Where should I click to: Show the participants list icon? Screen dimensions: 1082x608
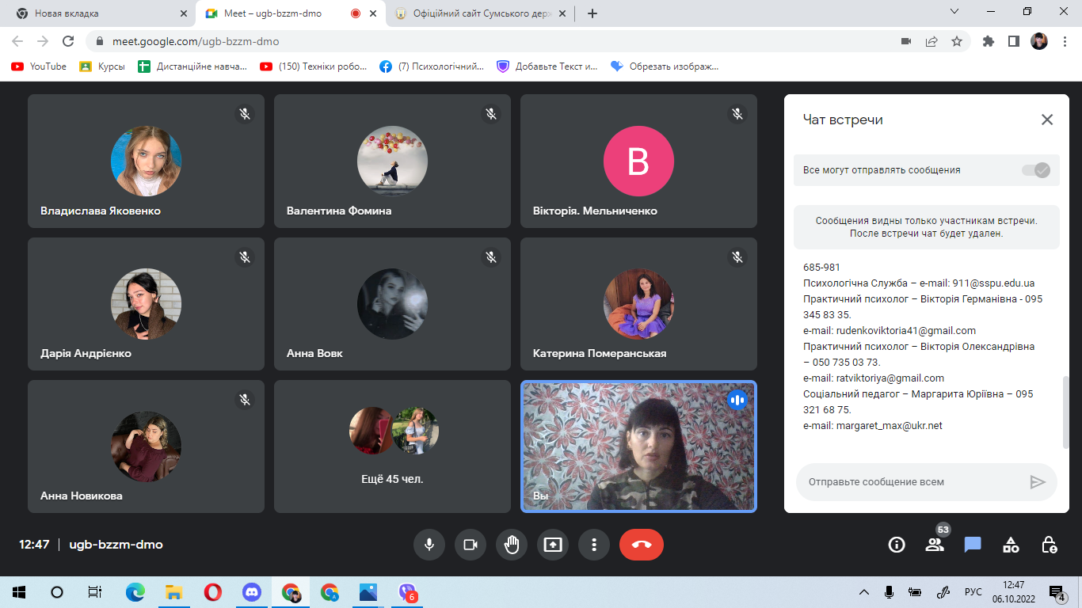[x=935, y=545]
